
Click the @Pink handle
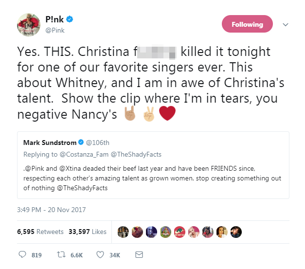pyautogui.click(x=55, y=30)
